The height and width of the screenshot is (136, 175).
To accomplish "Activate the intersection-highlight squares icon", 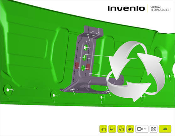I will [x=130, y=129].
